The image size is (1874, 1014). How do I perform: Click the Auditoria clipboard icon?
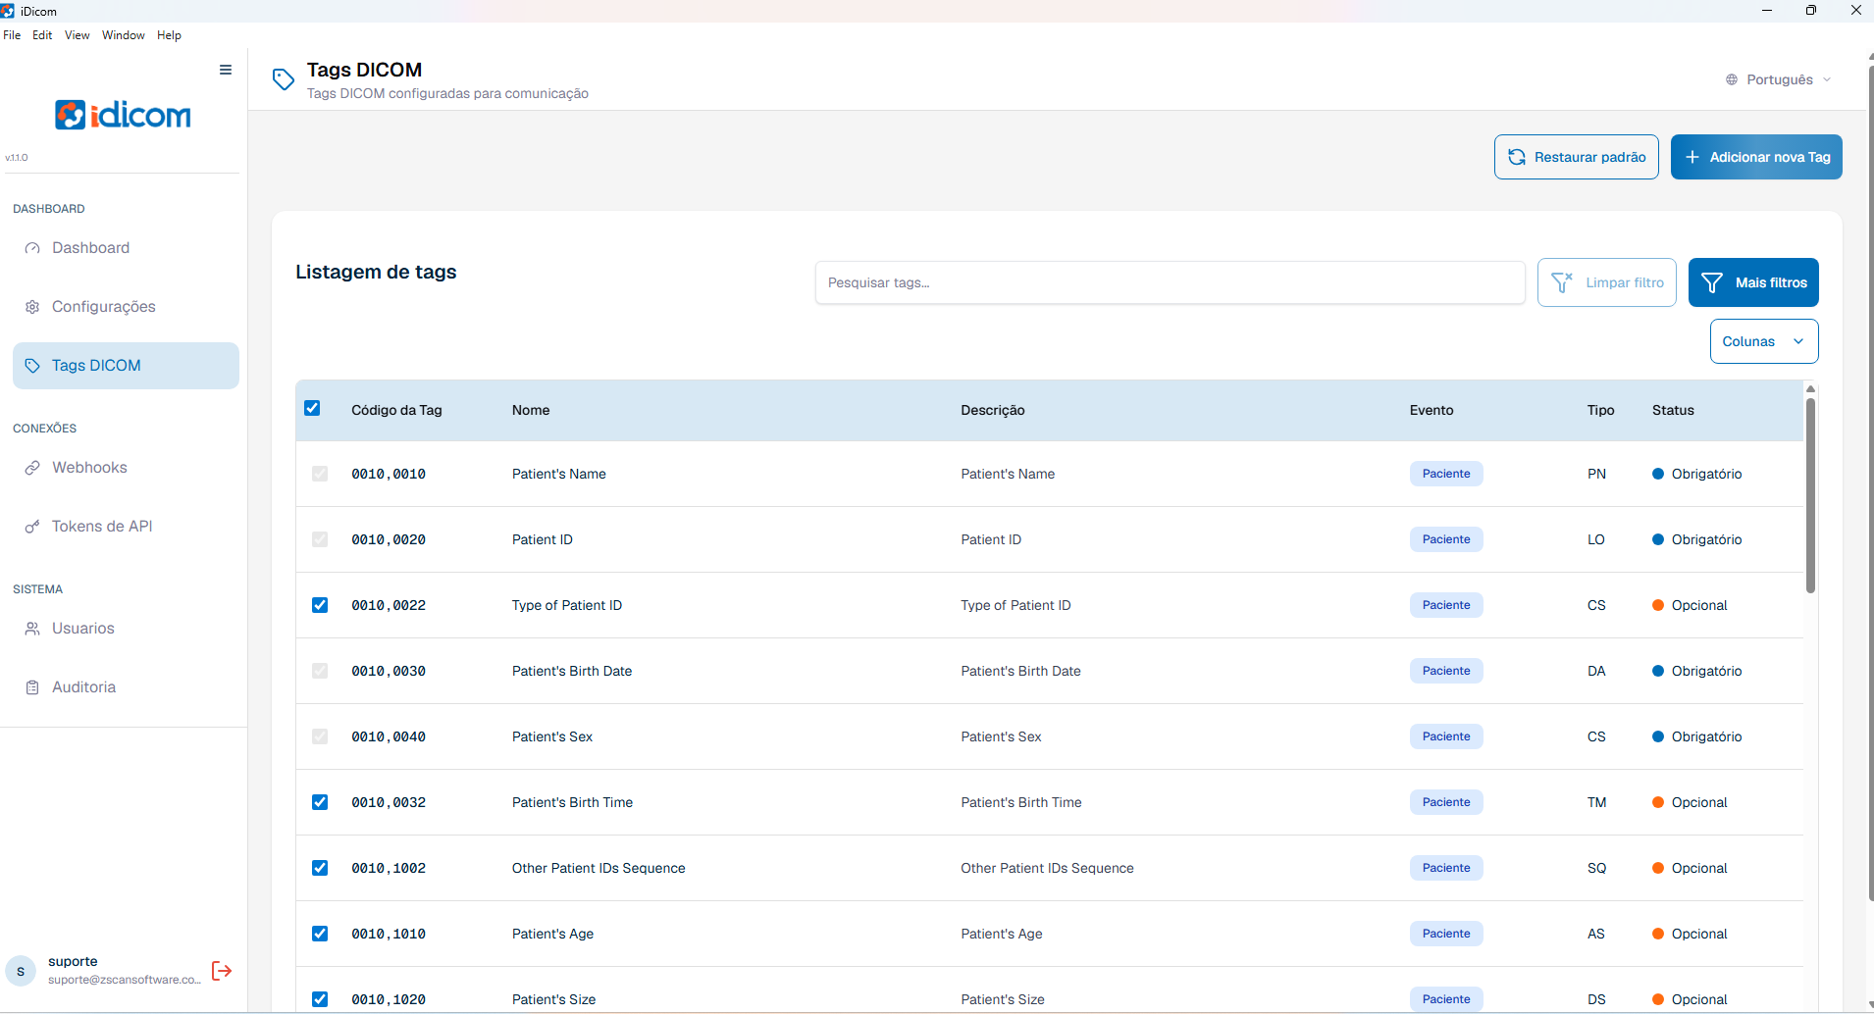32,687
